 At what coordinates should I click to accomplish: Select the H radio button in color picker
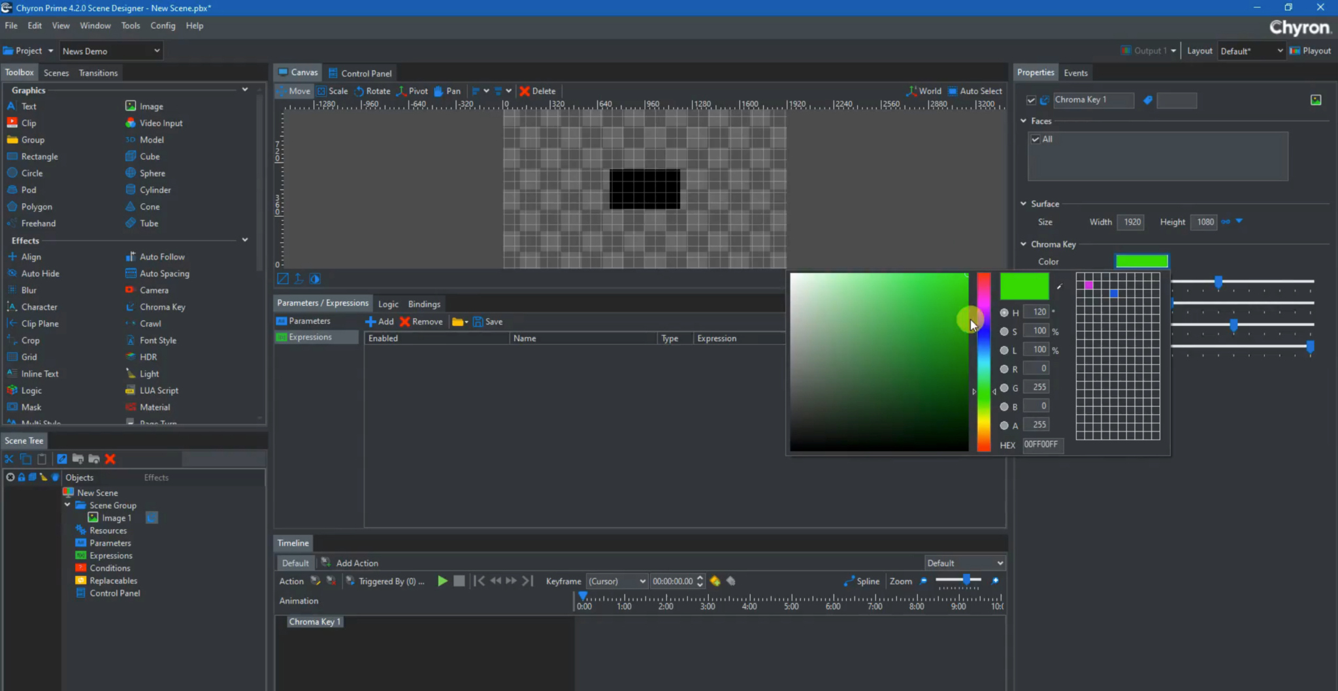click(1005, 312)
